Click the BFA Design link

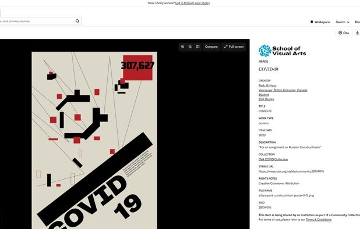point(266,99)
